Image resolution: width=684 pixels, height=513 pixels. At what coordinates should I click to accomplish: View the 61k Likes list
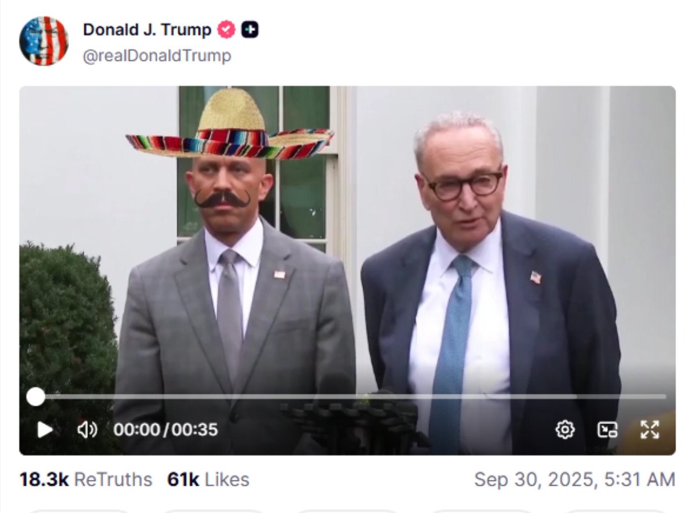[208, 479]
